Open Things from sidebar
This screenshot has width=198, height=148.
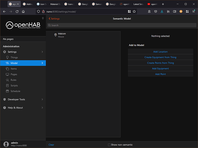(23, 57)
